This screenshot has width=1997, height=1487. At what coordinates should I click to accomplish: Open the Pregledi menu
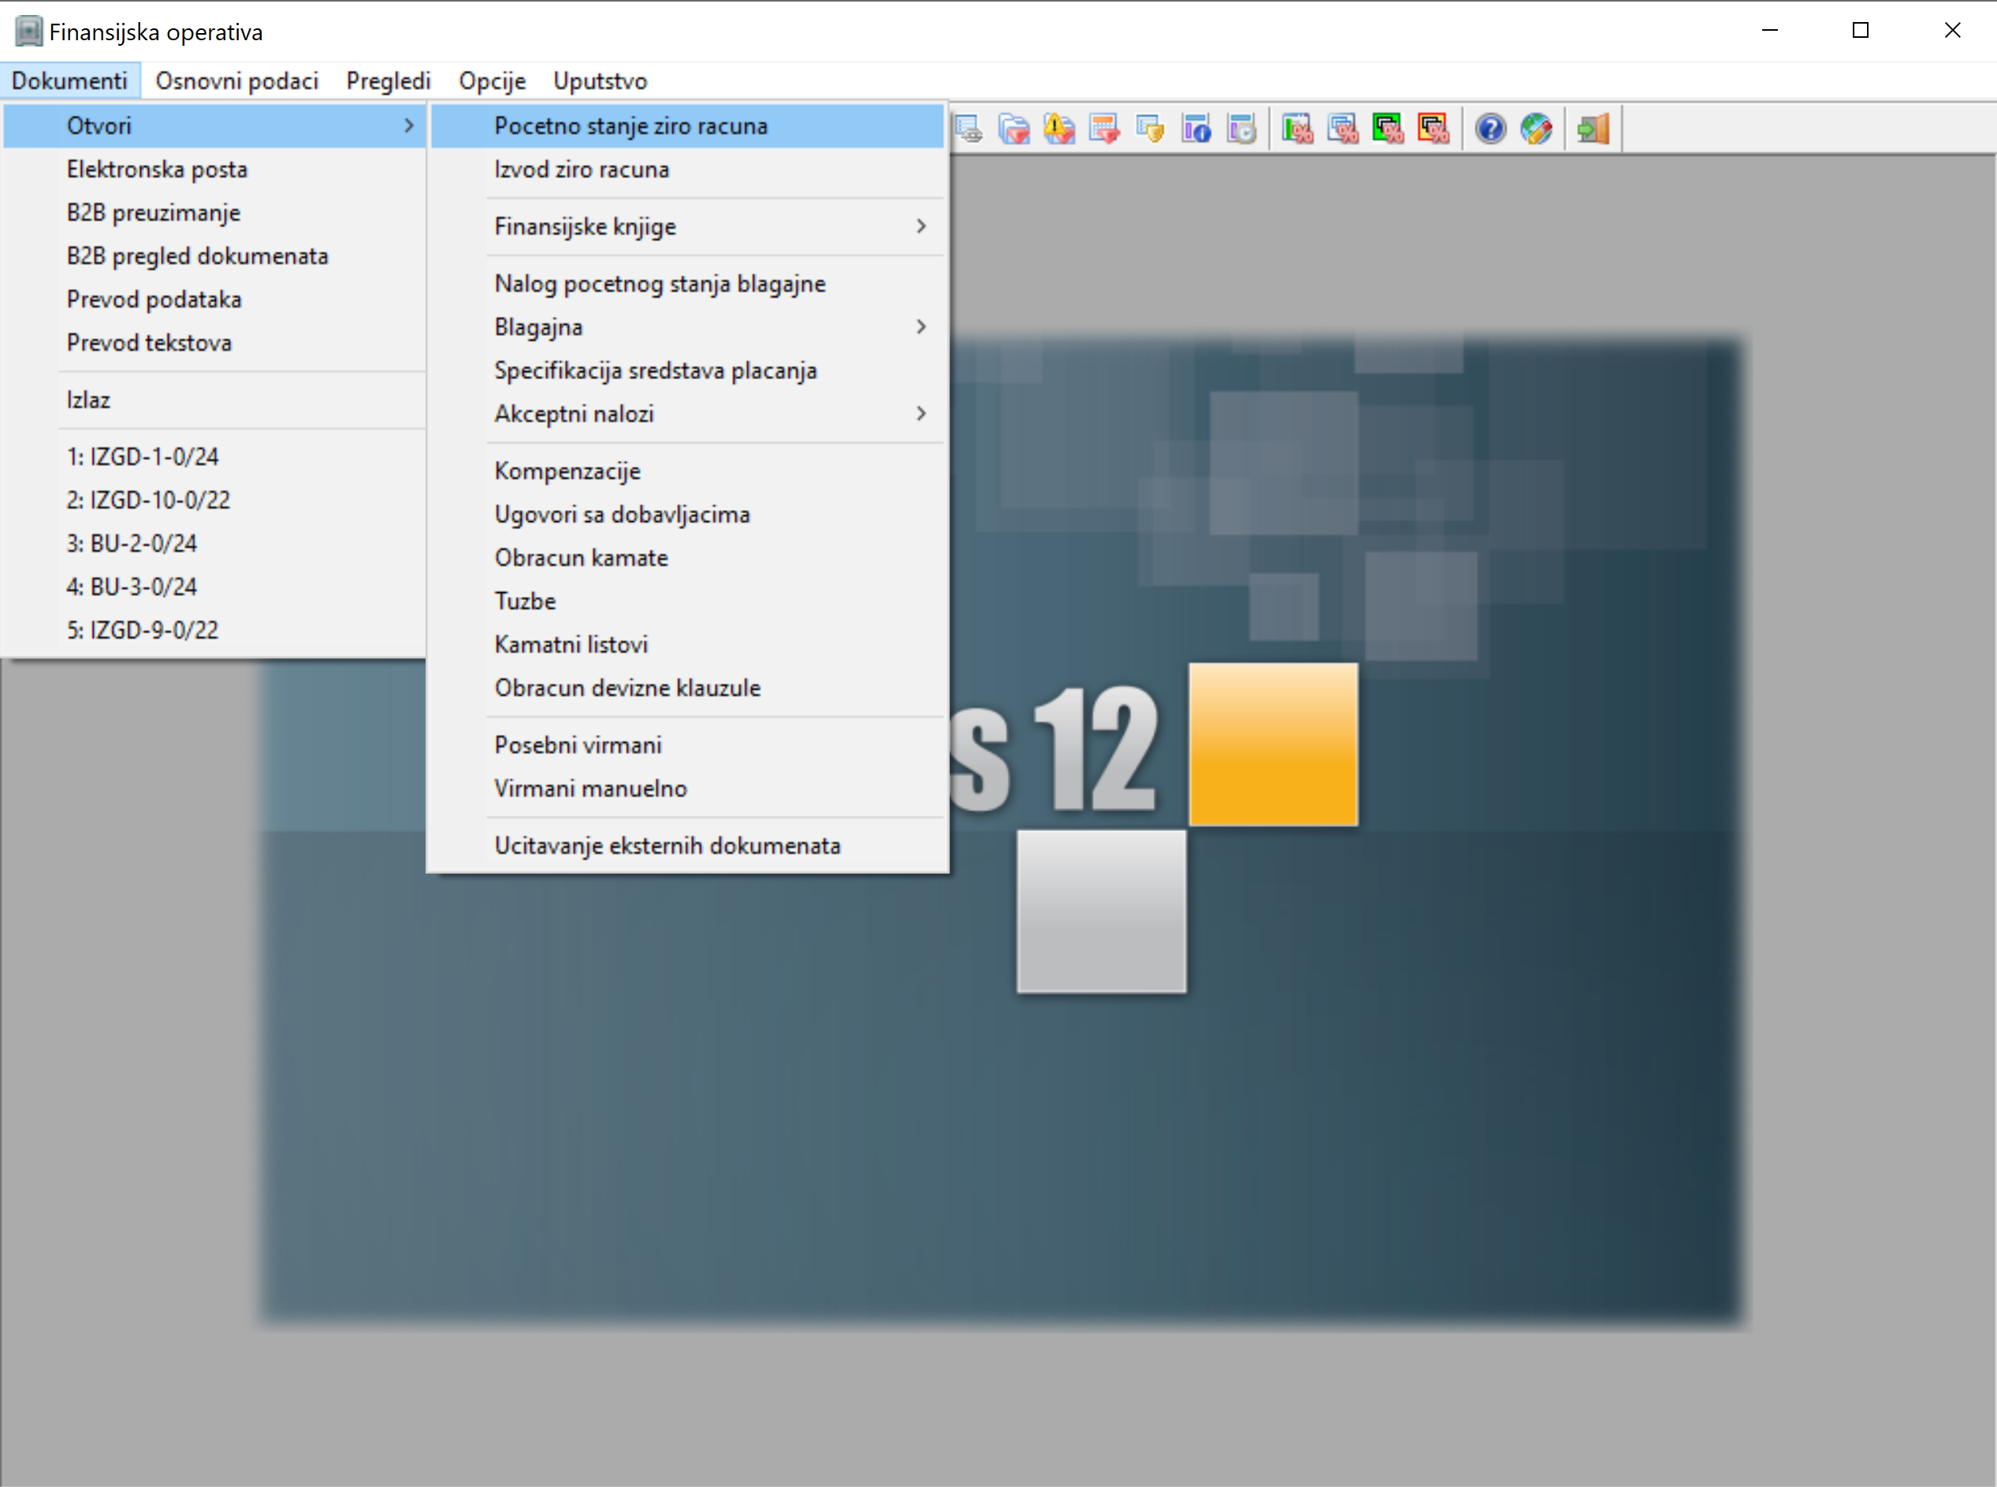pyautogui.click(x=388, y=81)
